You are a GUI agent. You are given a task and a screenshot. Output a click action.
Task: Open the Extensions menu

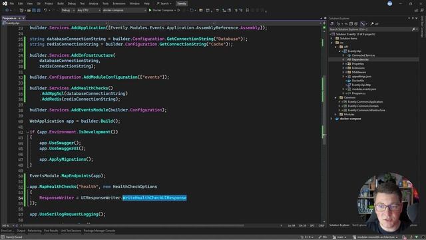click(118, 3)
